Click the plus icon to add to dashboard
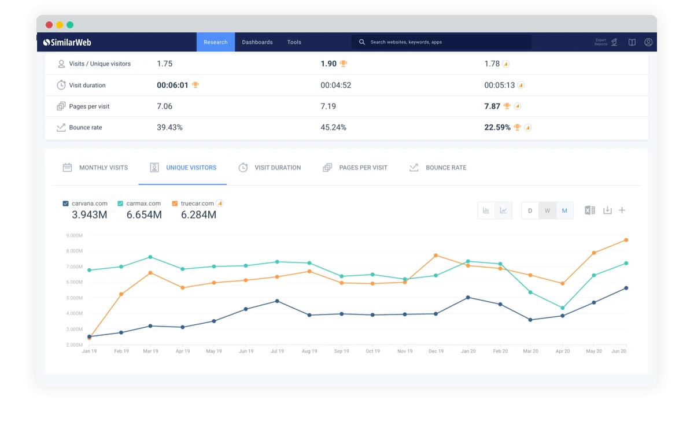694x422 pixels. pyautogui.click(x=622, y=210)
